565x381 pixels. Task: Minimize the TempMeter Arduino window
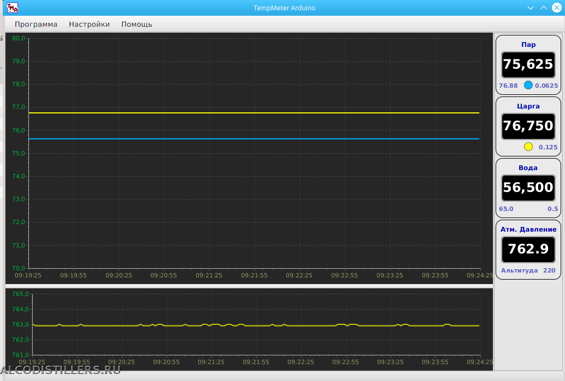click(x=530, y=8)
